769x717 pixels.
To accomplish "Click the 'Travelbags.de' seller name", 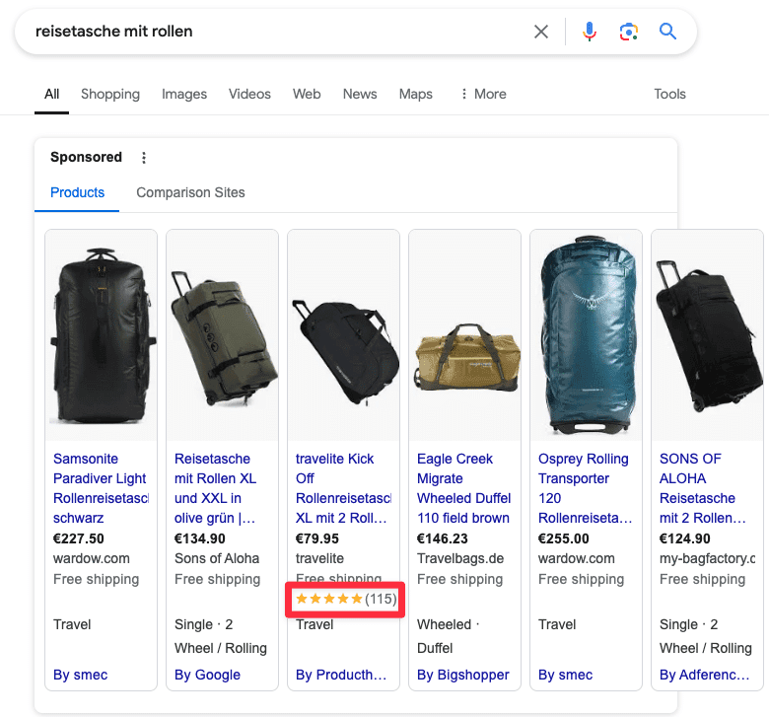I will (x=460, y=558).
